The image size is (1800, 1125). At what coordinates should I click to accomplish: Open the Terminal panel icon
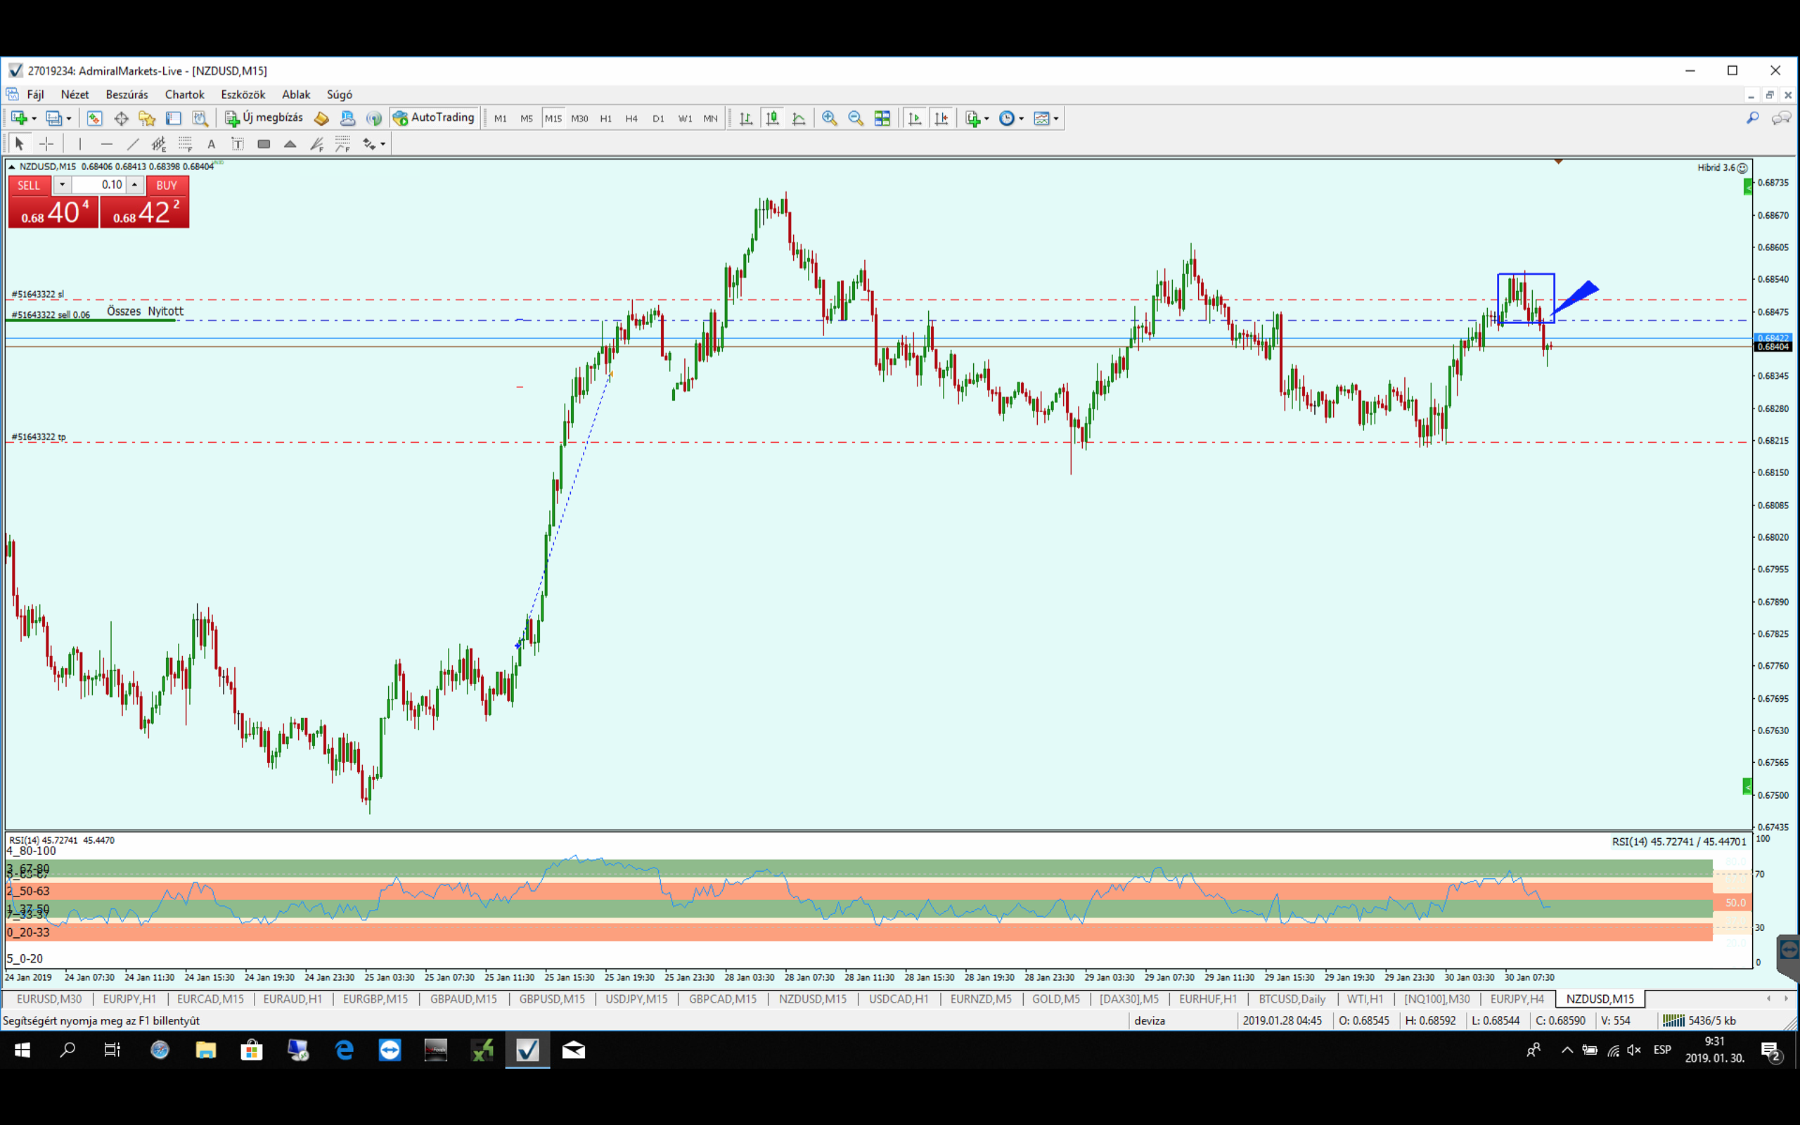pyautogui.click(x=173, y=118)
